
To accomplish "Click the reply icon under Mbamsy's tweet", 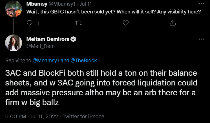I will coord(30,23).
